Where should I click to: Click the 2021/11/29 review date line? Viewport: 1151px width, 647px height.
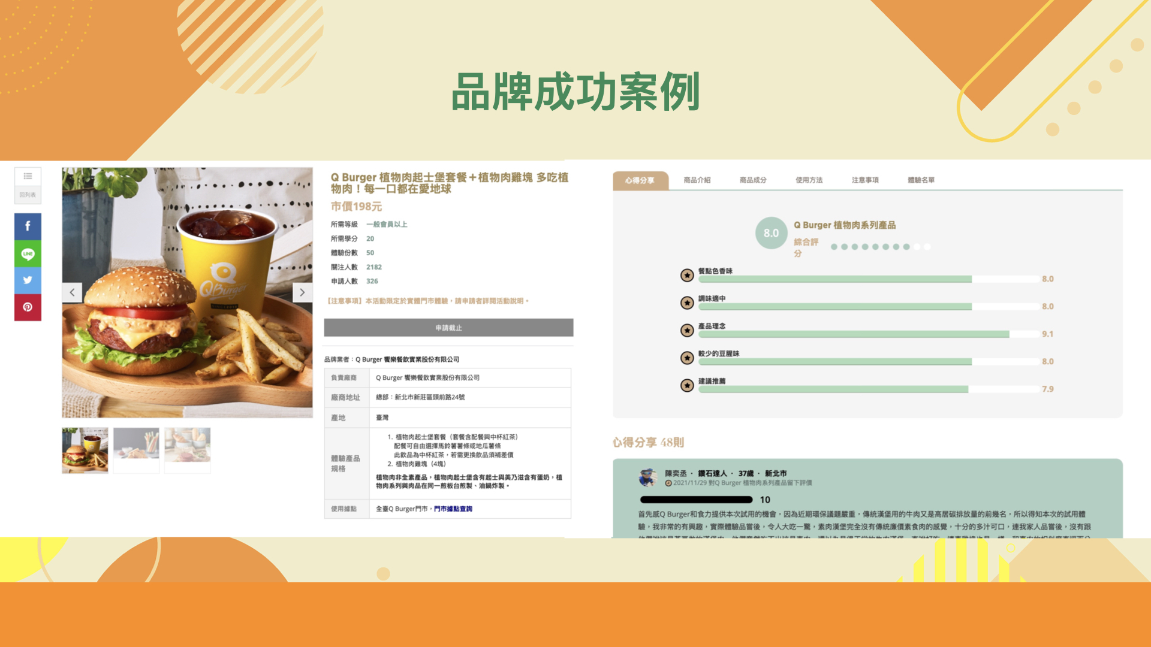pyautogui.click(x=739, y=483)
